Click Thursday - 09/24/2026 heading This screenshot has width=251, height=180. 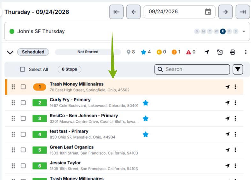(37, 12)
